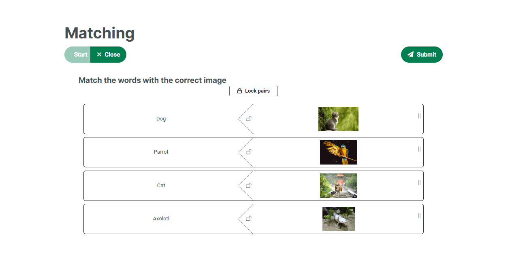Click the Parrot word label

tap(161, 152)
